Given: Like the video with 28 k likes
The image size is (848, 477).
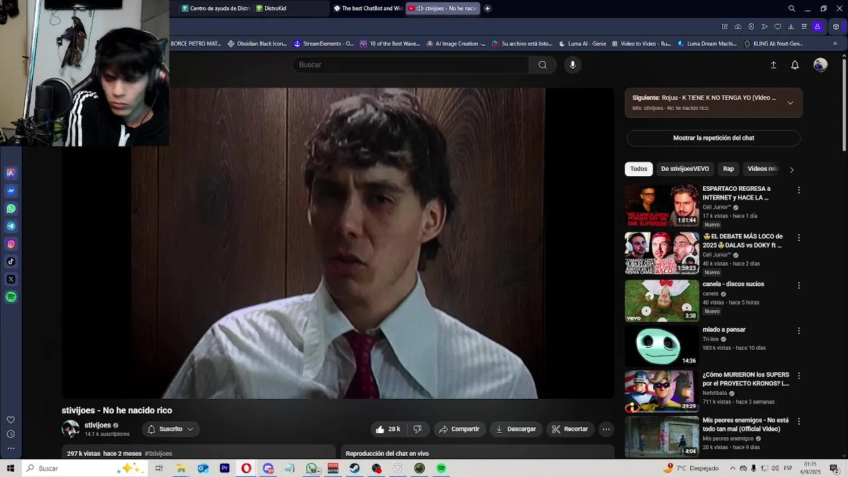Looking at the screenshot, I should (x=388, y=429).
